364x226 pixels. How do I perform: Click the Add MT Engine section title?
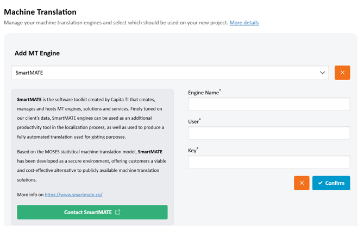pyautogui.click(x=37, y=53)
